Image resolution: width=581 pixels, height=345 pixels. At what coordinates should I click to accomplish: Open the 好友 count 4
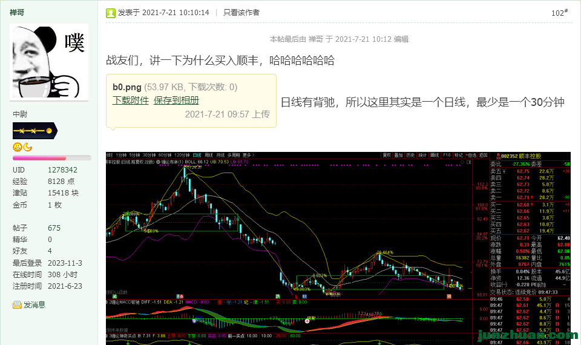coord(50,251)
